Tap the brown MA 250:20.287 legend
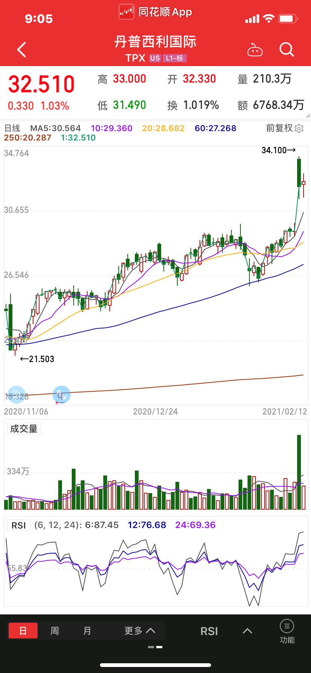 [28, 138]
